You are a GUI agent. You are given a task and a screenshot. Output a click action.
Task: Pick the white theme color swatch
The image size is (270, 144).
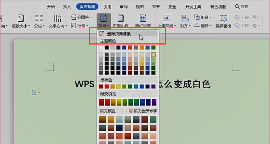pyautogui.click(x=101, y=48)
